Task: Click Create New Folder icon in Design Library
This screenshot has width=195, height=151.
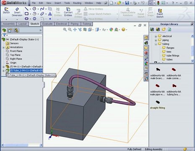Action: tap(164, 29)
